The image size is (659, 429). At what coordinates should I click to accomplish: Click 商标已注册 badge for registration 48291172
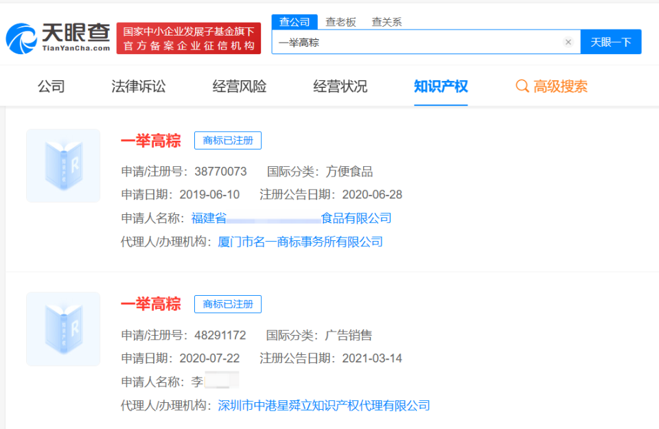tap(228, 304)
